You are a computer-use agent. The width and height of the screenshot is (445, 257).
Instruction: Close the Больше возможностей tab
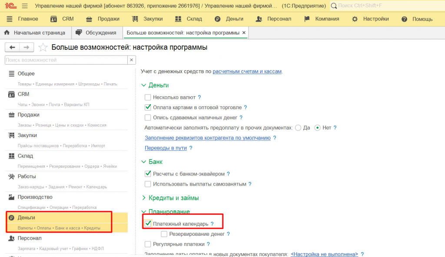tap(244, 33)
